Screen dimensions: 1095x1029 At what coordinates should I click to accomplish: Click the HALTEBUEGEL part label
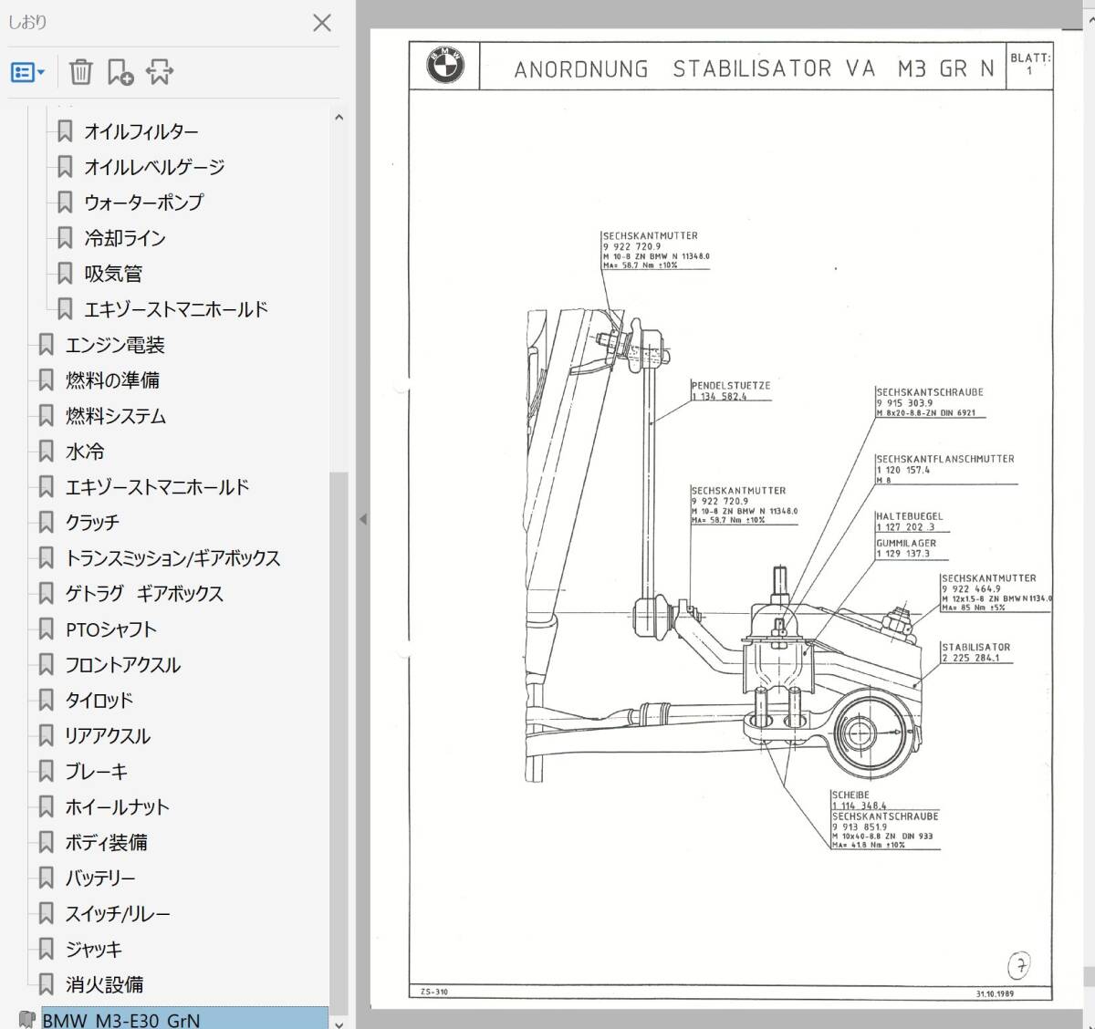[910, 516]
